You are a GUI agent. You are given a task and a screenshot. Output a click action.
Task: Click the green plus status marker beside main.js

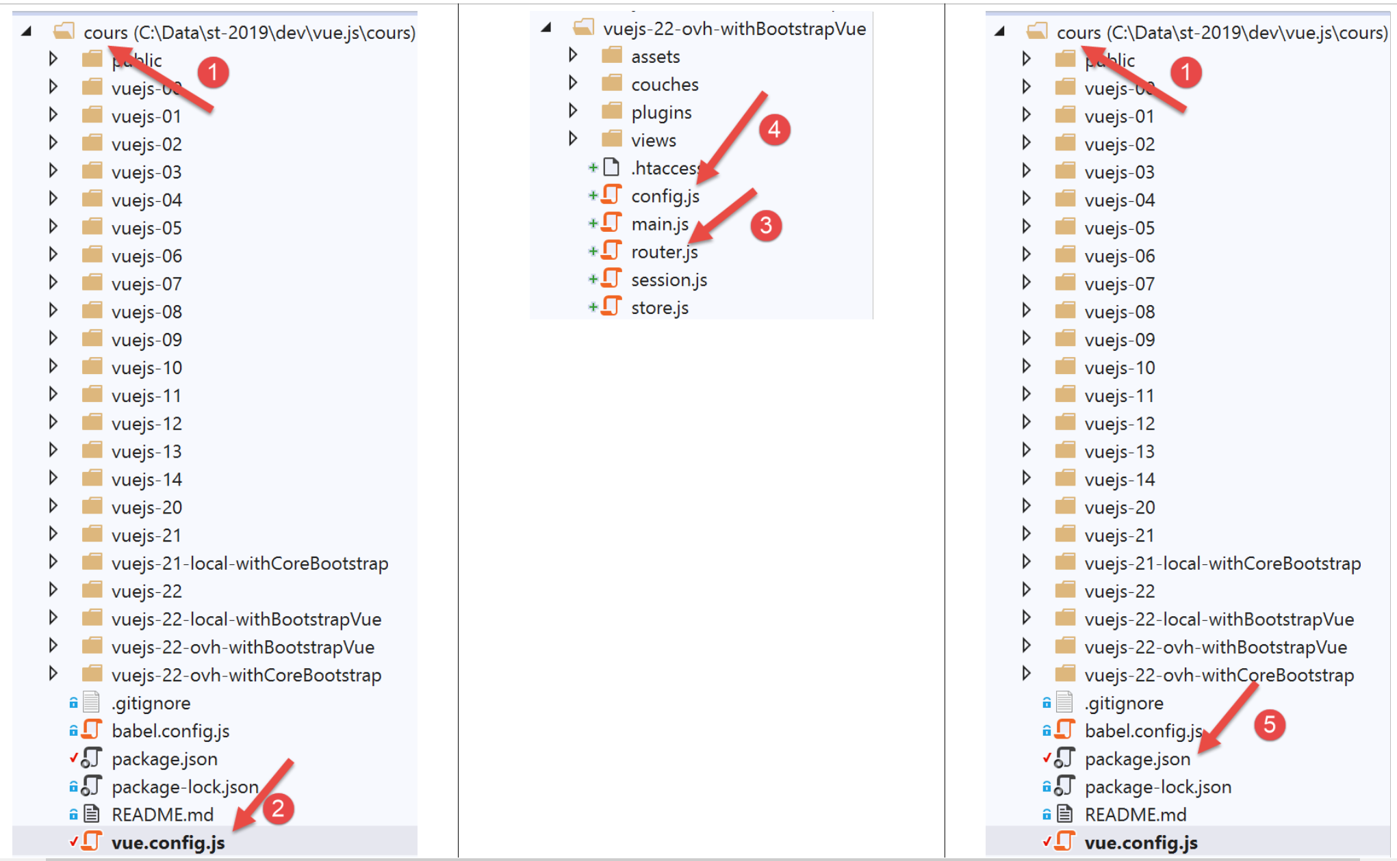coord(593,224)
